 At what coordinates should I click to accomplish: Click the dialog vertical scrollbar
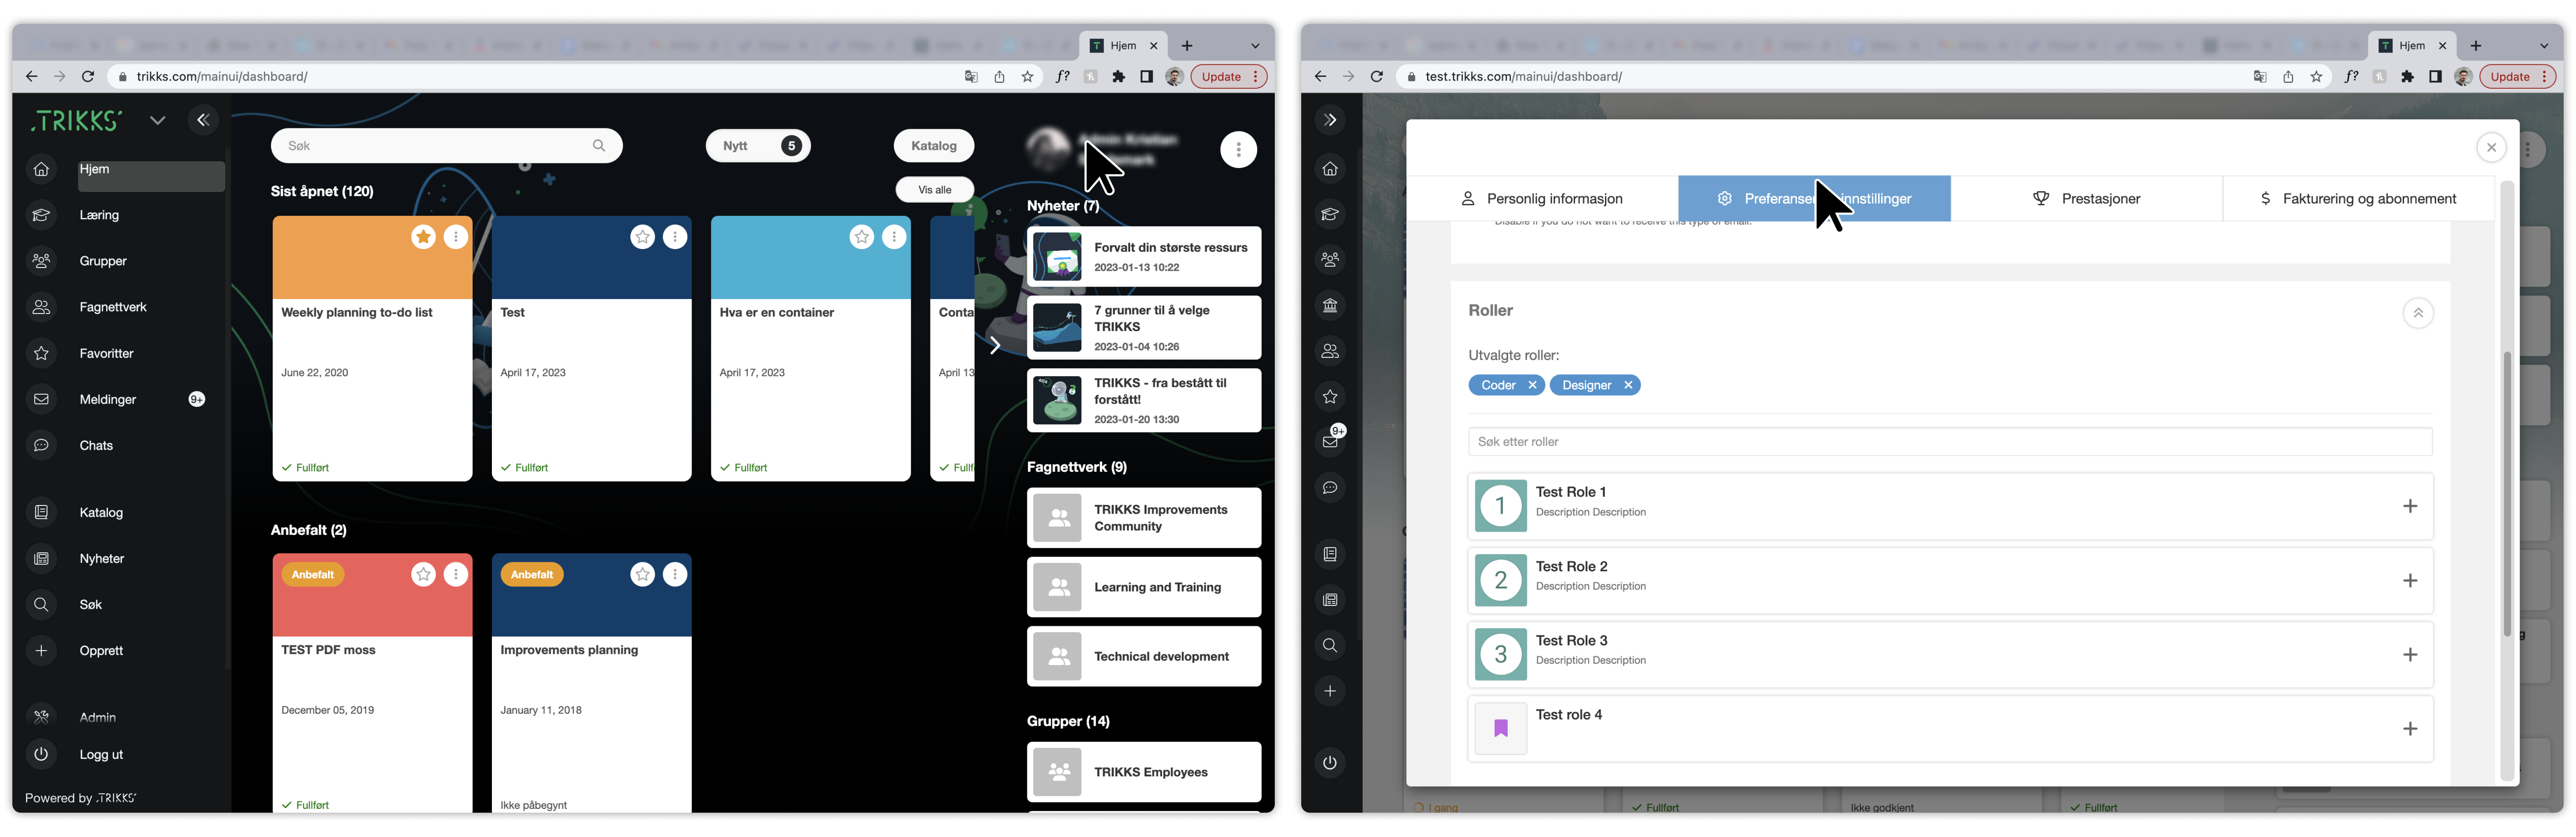(x=2506, y=494)
